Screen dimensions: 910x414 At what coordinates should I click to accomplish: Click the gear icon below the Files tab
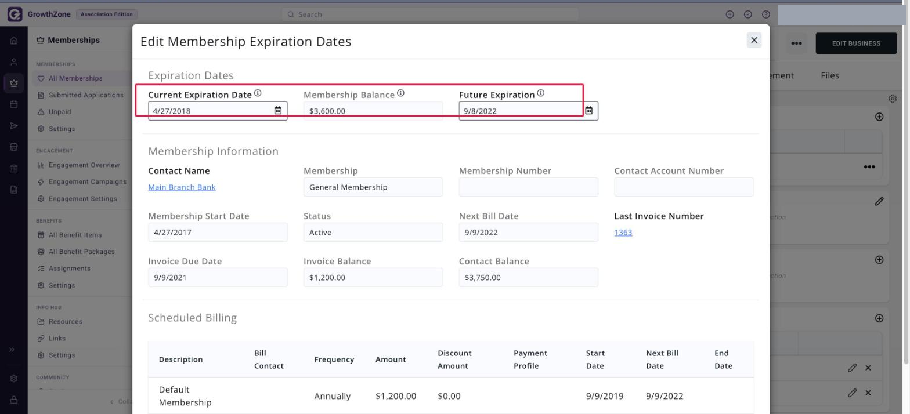tap(893, 99)
